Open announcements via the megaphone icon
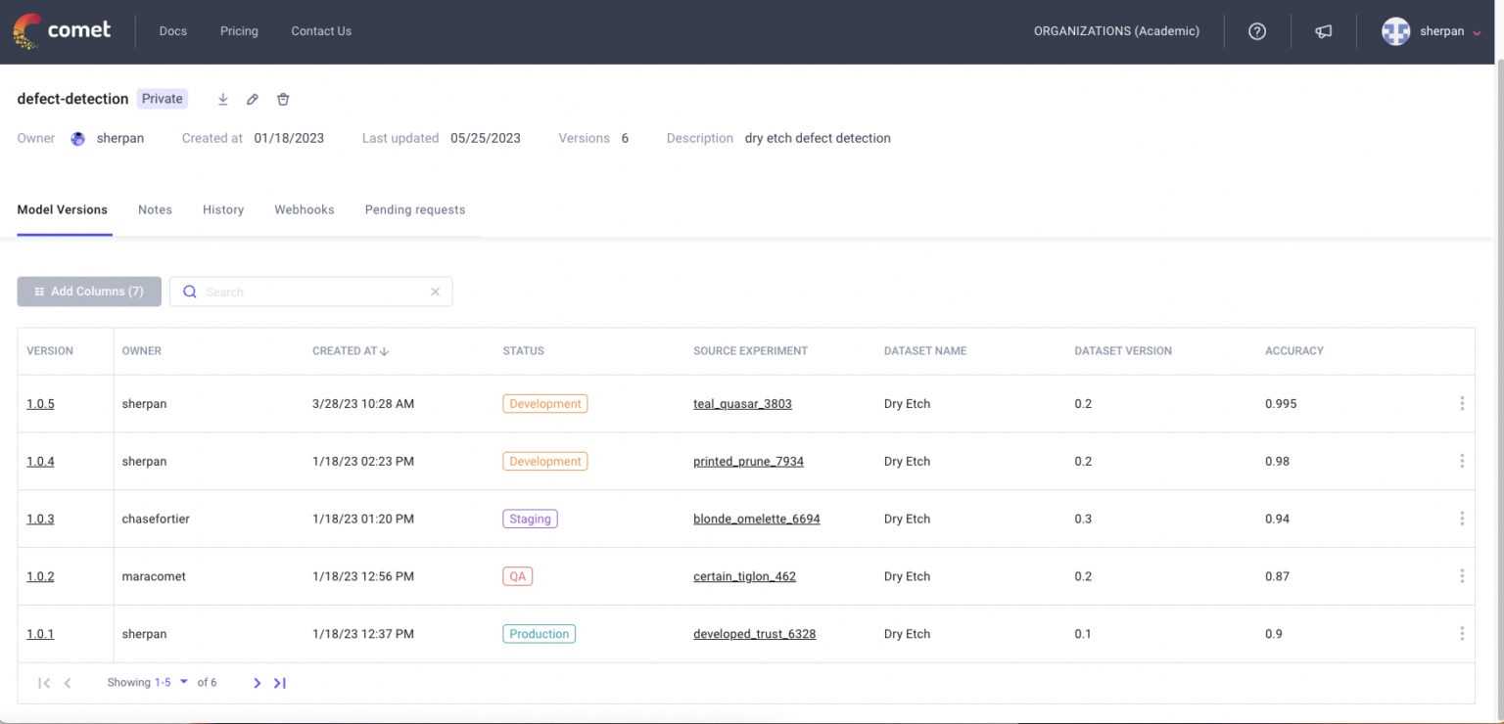Image resolution: width=1504 pixels, height=724 pixels. [x=1323, y=30]
